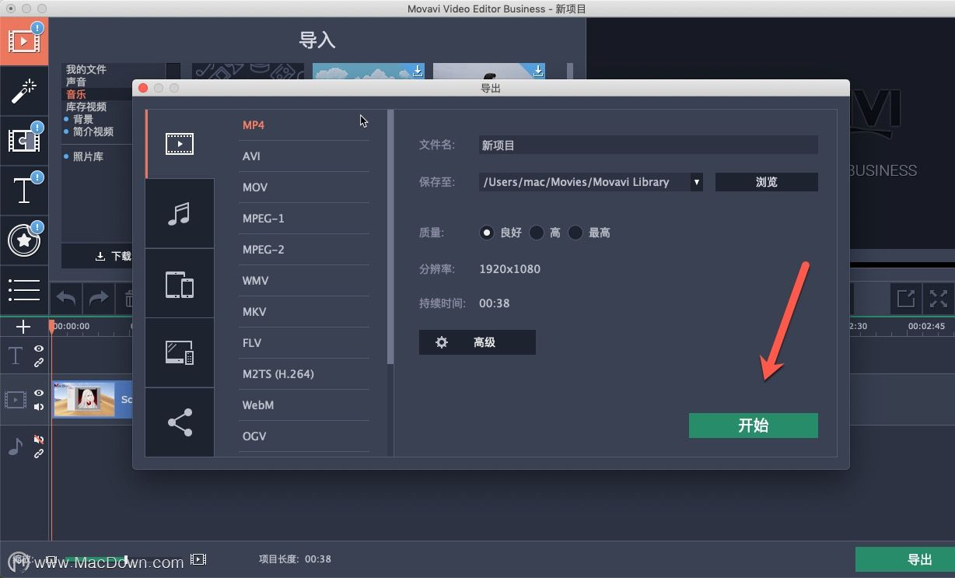Select 我的文件 in import list

click(86, 70)
